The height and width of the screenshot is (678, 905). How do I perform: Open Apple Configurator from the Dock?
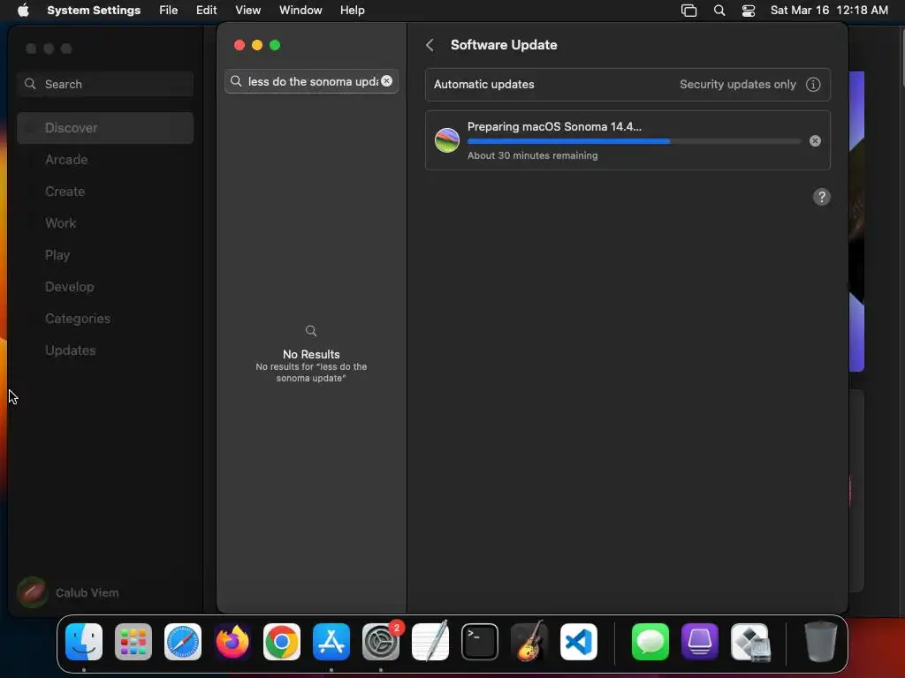point(700,642)
